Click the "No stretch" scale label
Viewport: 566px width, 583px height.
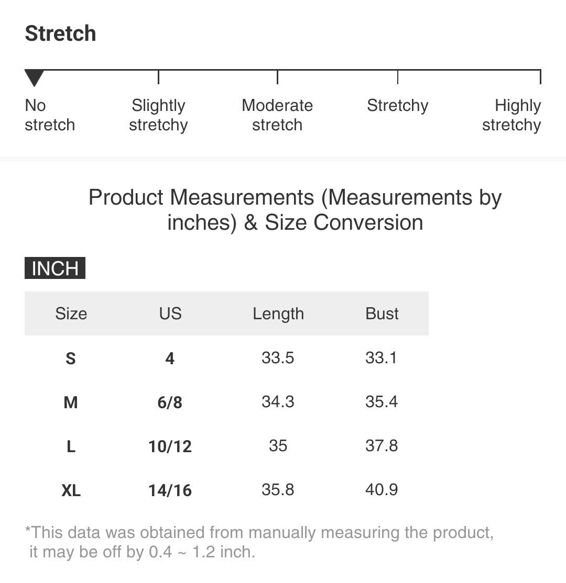tap(50, 115)
